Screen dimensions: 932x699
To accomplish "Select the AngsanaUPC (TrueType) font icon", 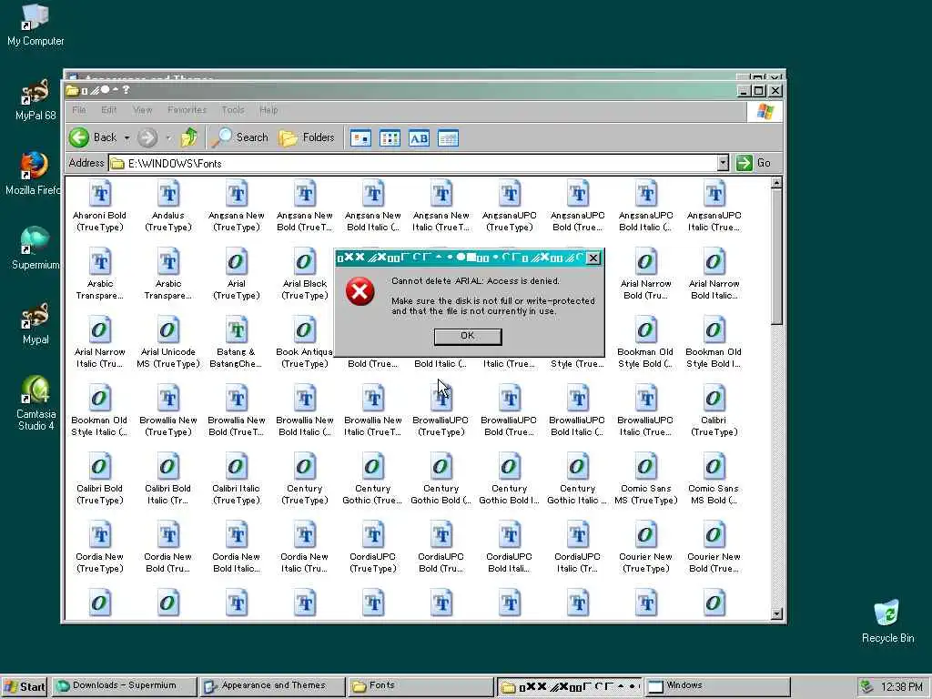I will (x=510, y=206).
